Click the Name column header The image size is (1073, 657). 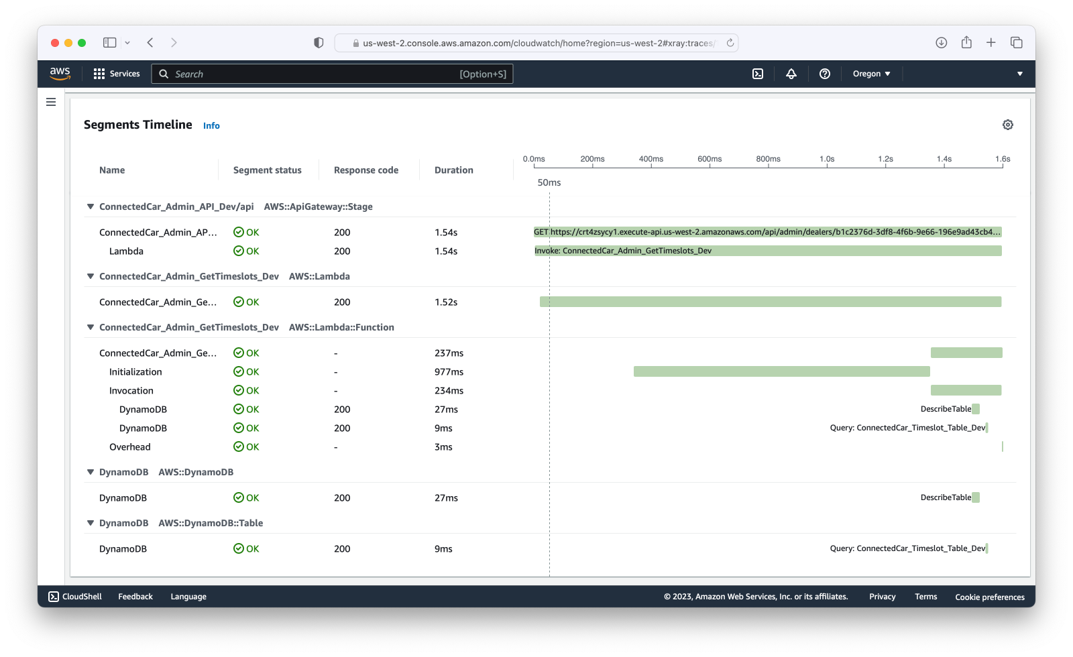(112, 170)
